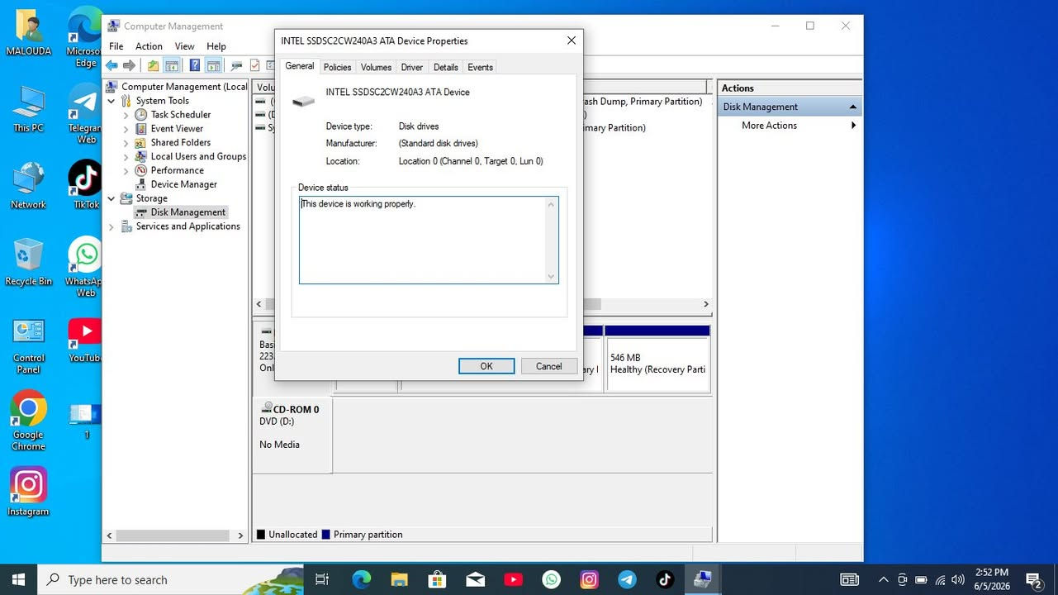Close the INTEL SSD Properties dialog
Image resolution: width=1058 pixels, height=595 pixels.
(571, 40)
